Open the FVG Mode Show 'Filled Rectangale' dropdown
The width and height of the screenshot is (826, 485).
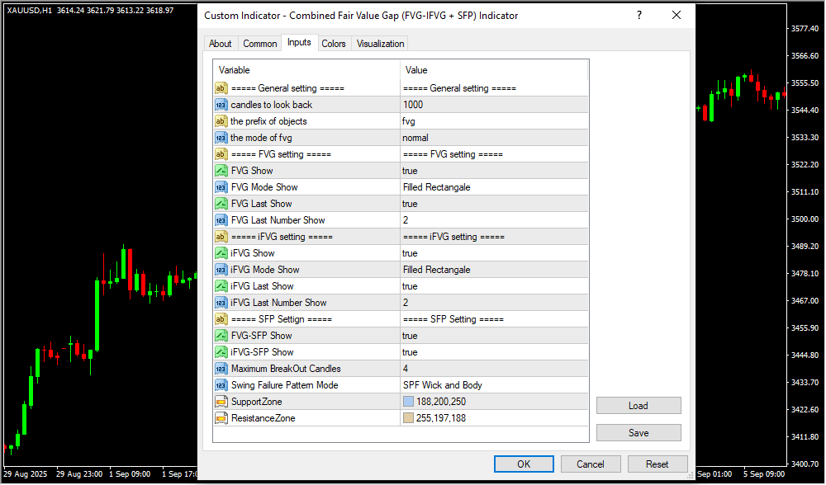coord(493,187)
